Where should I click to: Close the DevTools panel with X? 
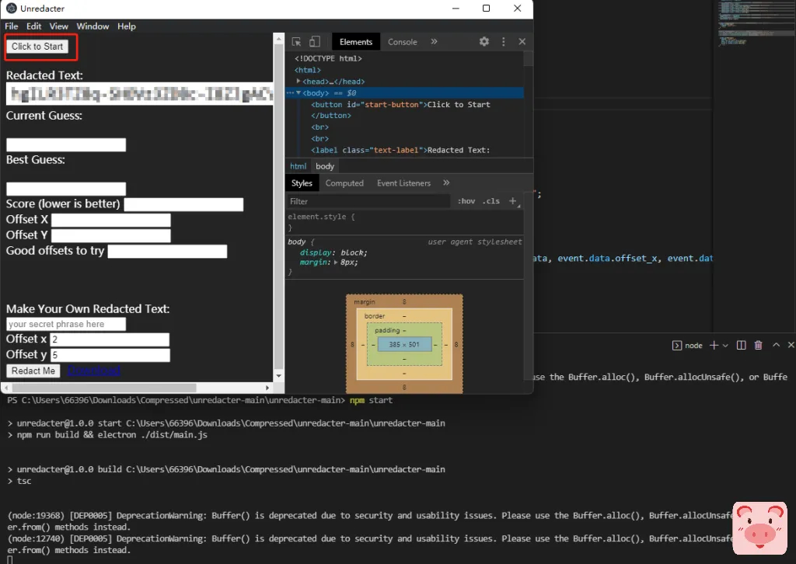tap(522, 42)
